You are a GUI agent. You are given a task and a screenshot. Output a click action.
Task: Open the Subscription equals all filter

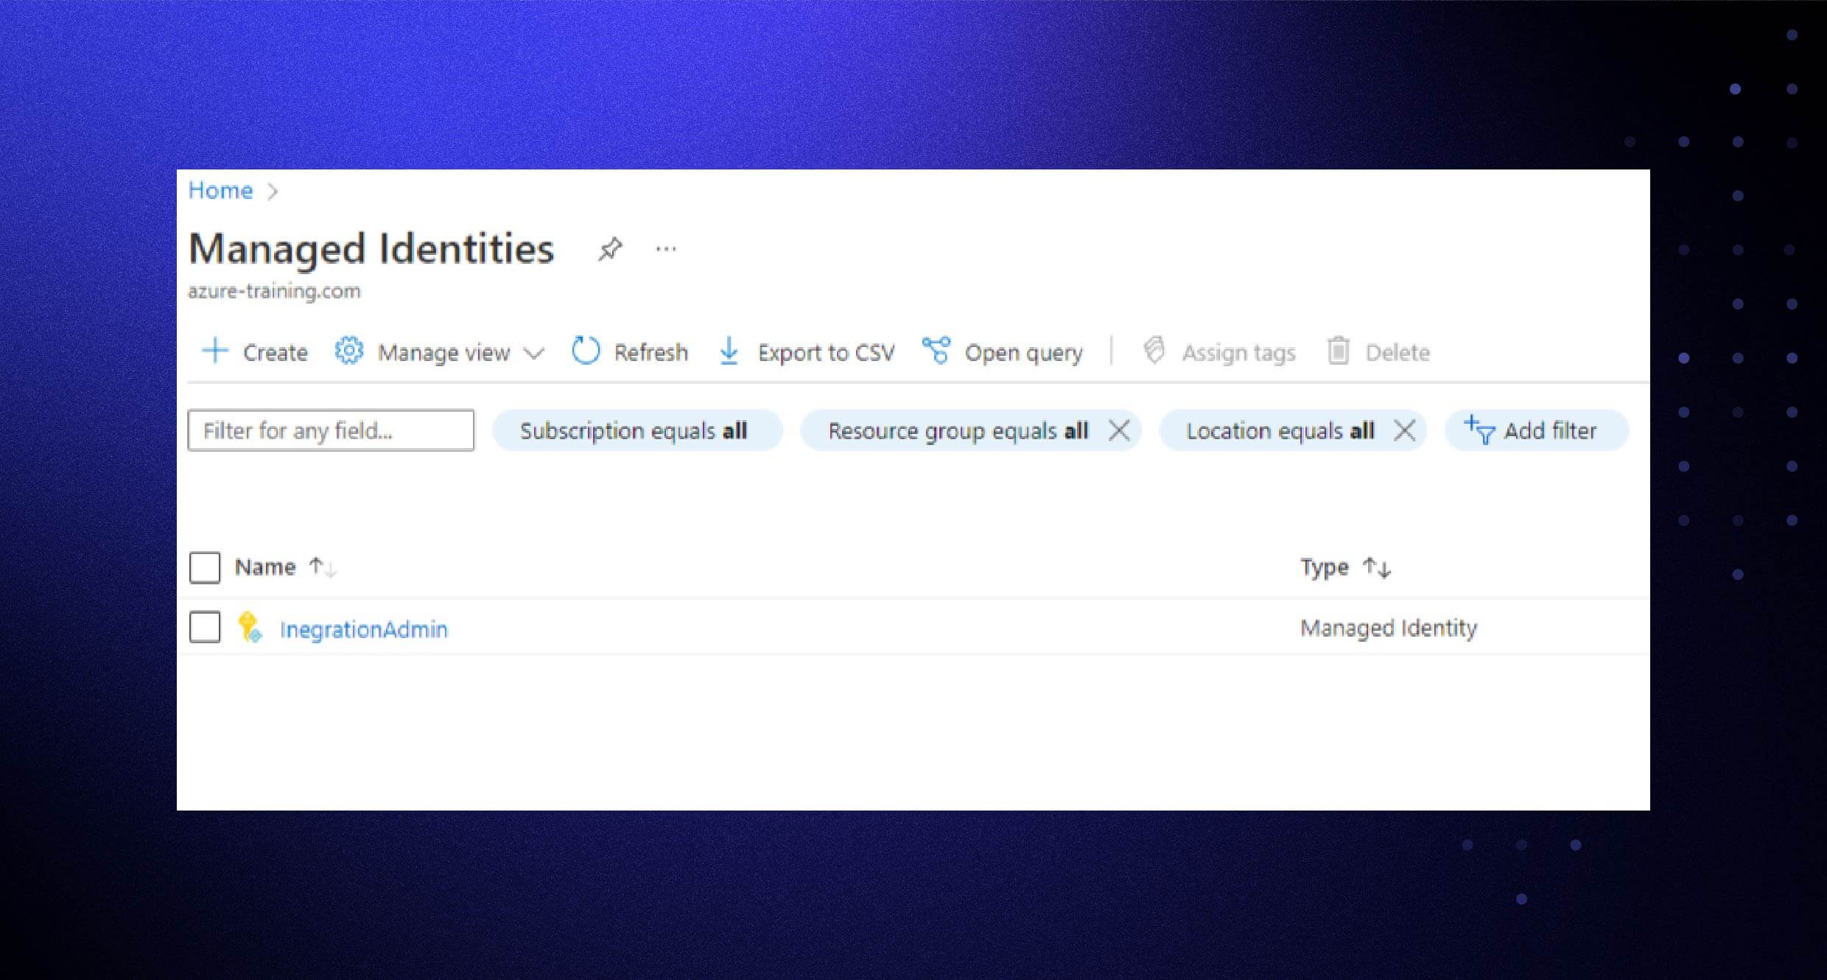point(635,430)
